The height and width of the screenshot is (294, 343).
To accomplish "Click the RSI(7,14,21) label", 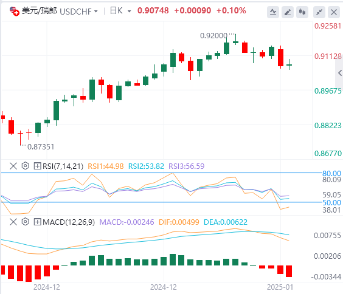I will click(x=63, y=166).
